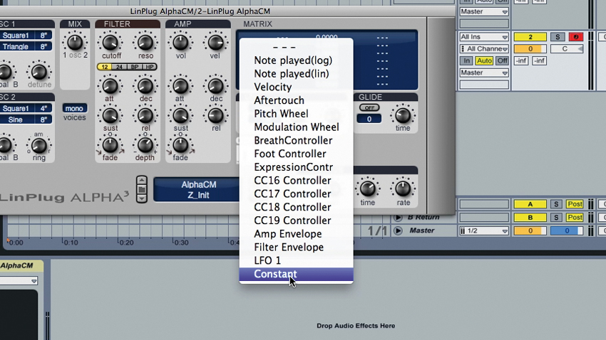This screenshot has width=606, height=340.
Task: Select the highlighted Constant entry
Action: point(296,274)
